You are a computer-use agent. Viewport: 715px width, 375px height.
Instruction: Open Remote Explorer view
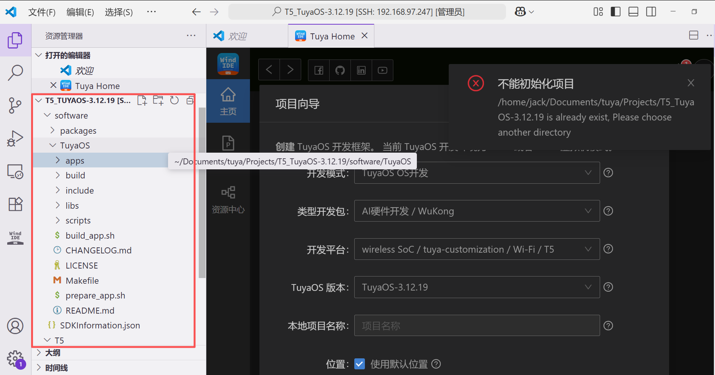[15, 172]
